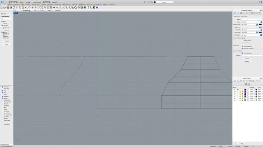Switch to the Perspective viewport tab
Screen dimensions: 263x148
[x=26, y=10]
